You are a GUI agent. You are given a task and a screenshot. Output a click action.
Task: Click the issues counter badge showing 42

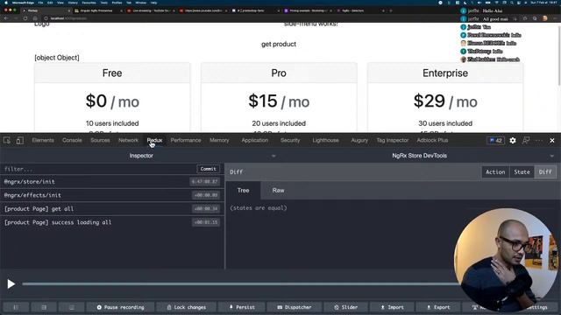tap(495, 140)
